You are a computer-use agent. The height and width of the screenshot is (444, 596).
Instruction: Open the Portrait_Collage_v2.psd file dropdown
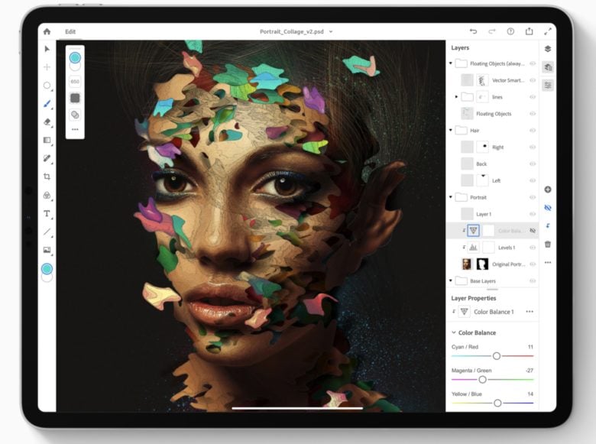(331, 31)
